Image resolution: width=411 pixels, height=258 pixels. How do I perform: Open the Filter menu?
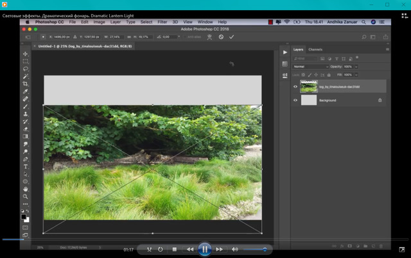pyautogui.click(x=162, y=22)
